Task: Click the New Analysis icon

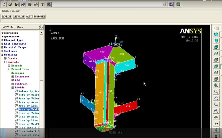Action: [4, 5]
